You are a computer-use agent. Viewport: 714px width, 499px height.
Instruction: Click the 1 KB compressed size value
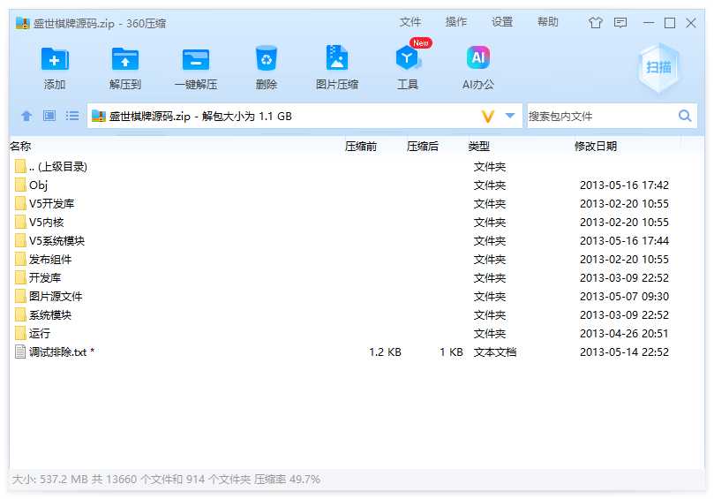click(451, 352)
